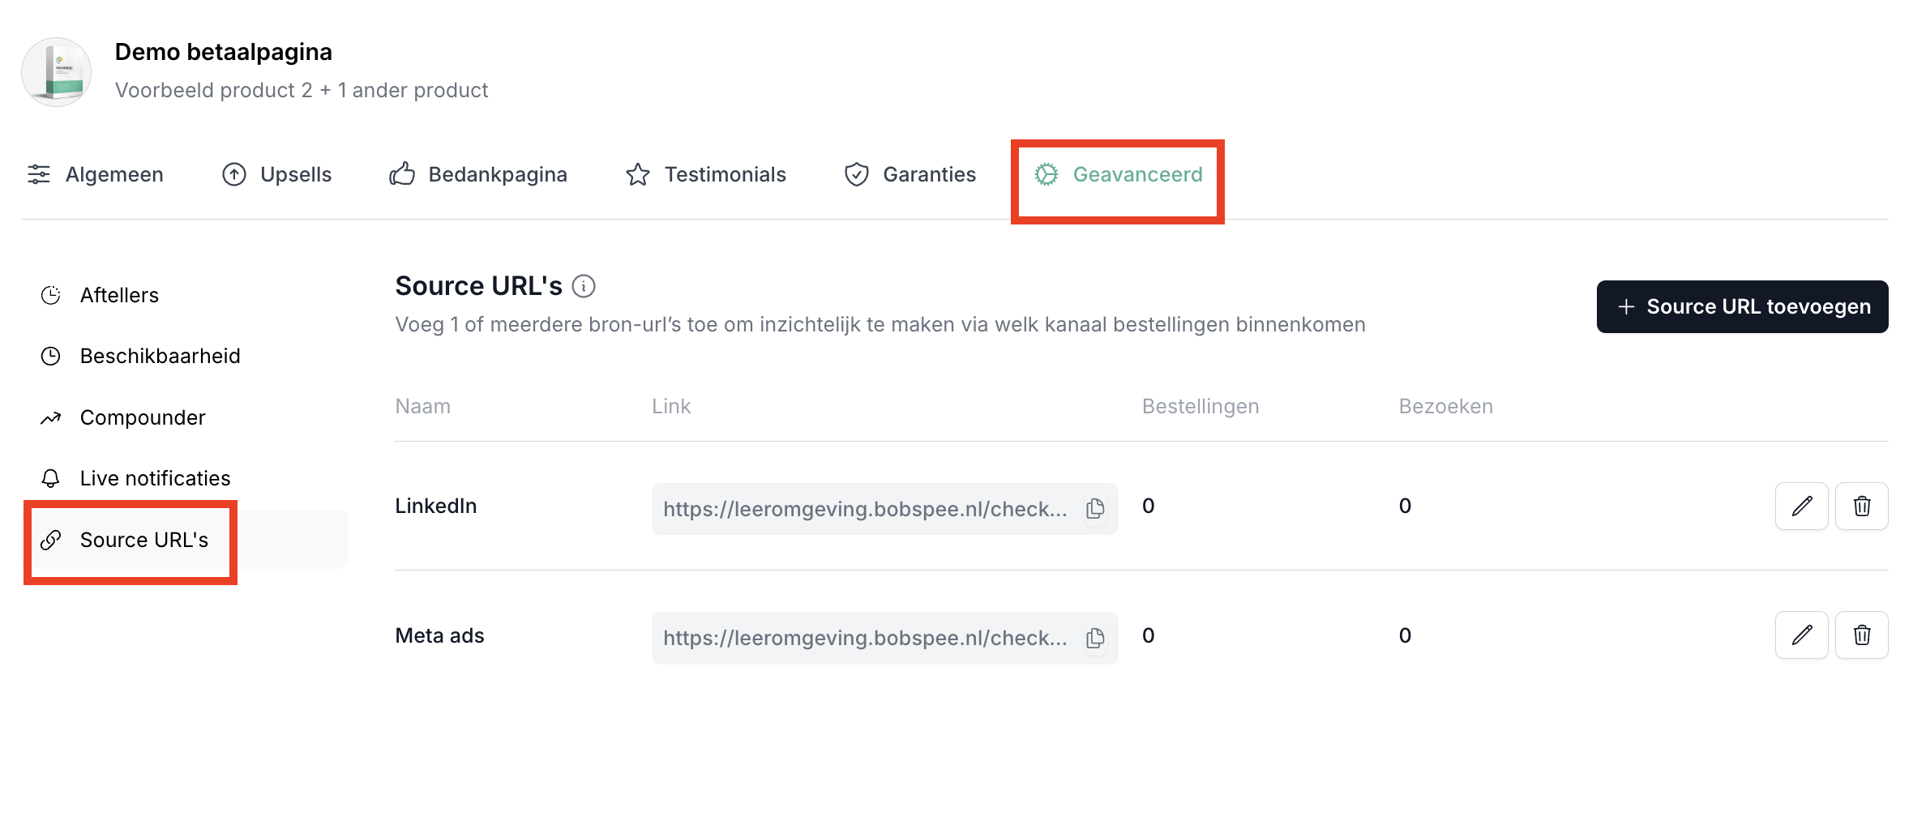
Task: Click the edit pencil for Meta ads row
Action: [1801, 635]
